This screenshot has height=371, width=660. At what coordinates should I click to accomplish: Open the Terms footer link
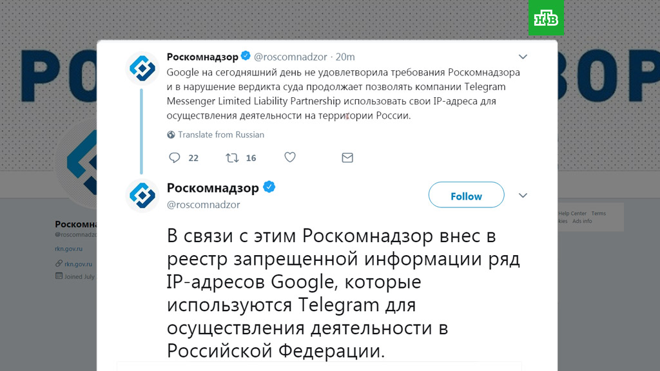599,213
